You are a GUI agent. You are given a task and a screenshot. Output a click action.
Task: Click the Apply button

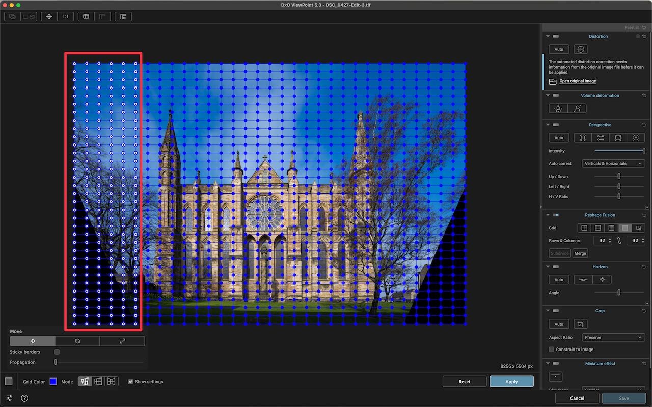tap(511, 382)
